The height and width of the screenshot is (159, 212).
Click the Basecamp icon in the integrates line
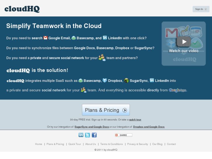[80, 81]
